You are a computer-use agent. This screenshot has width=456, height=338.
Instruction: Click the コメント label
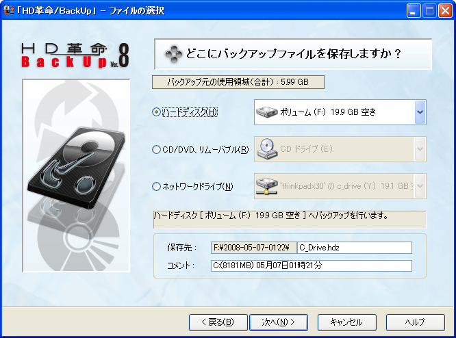(x=181, y=265)
